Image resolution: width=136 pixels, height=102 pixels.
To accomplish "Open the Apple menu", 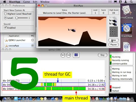I will [5, 2].
